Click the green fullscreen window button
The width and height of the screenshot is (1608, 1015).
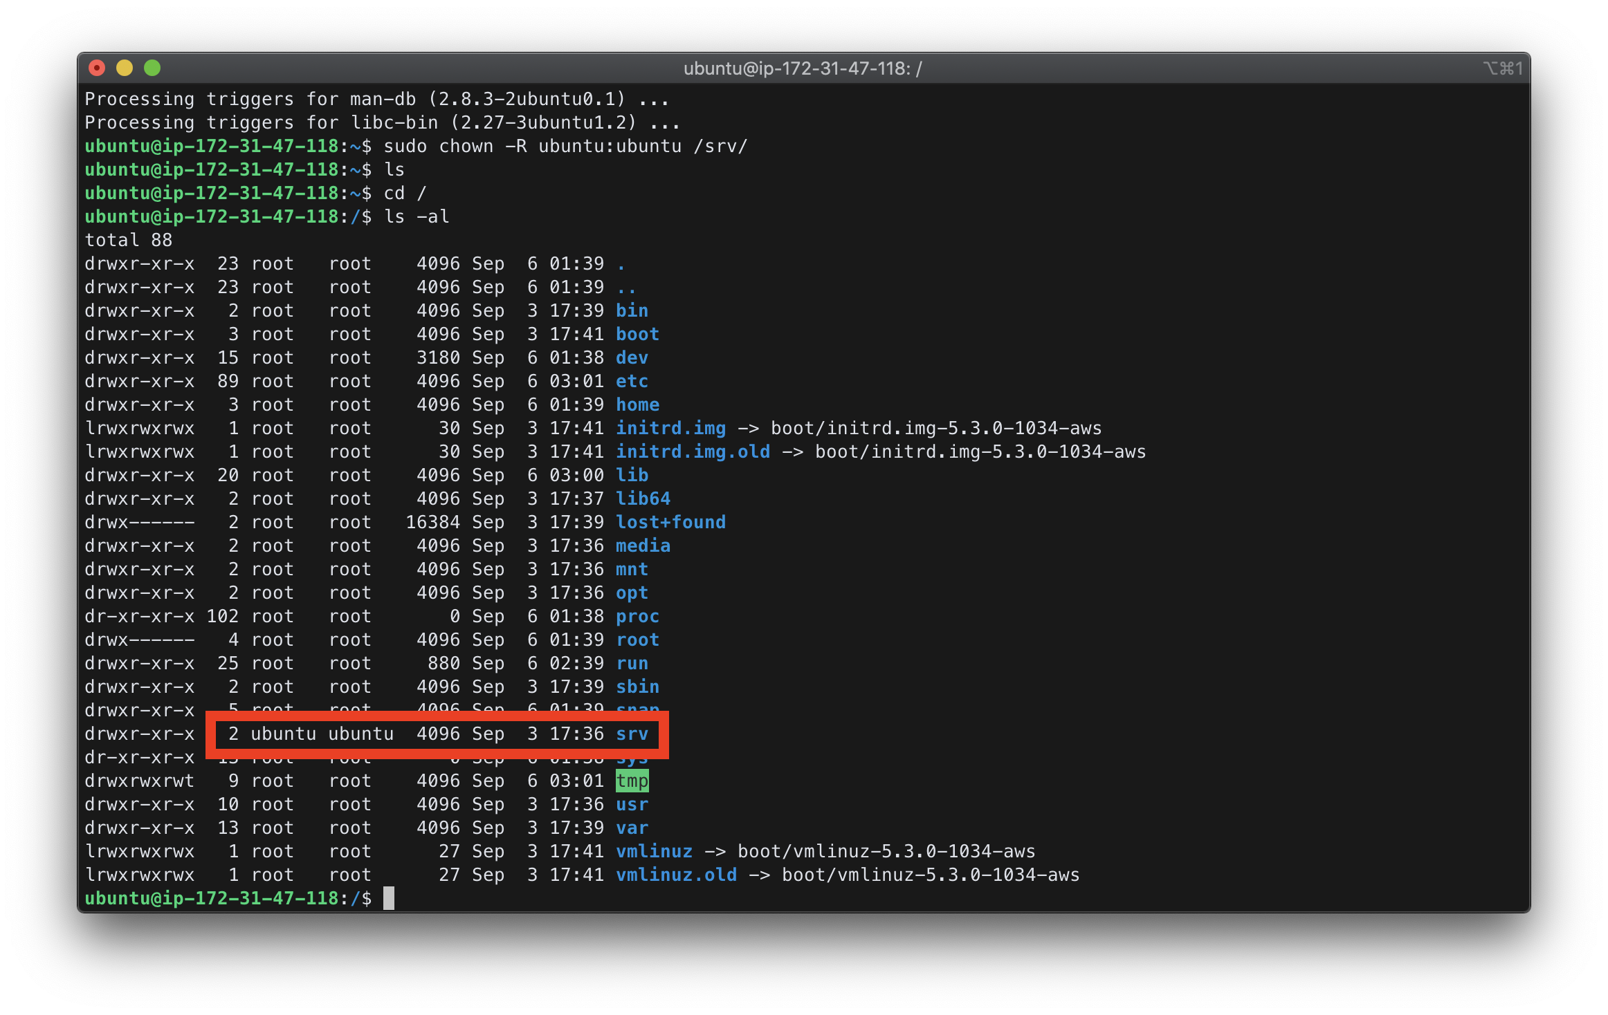coord(152,68)
